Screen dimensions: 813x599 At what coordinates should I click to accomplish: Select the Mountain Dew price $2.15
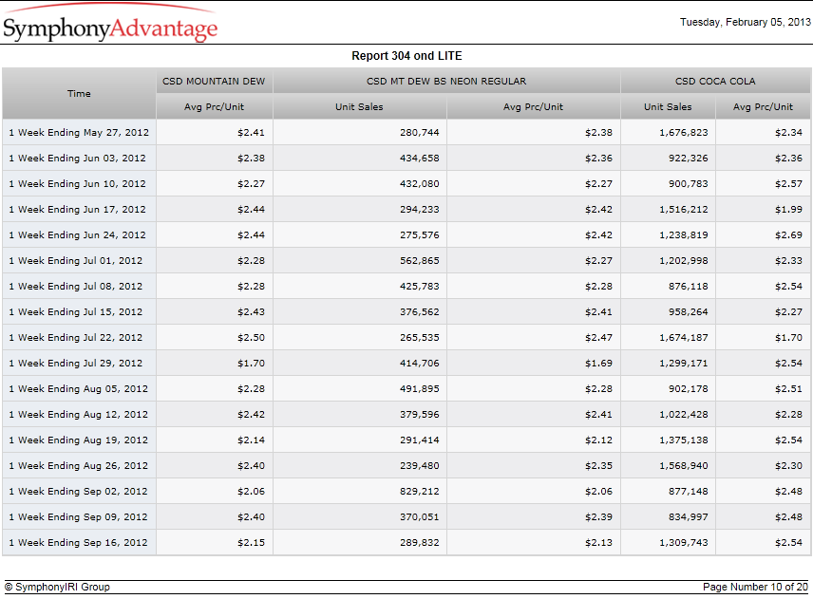coord(251,543)
